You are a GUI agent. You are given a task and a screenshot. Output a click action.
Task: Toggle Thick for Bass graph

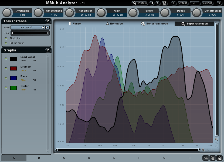pyautogui.click(x=23, y=80)
